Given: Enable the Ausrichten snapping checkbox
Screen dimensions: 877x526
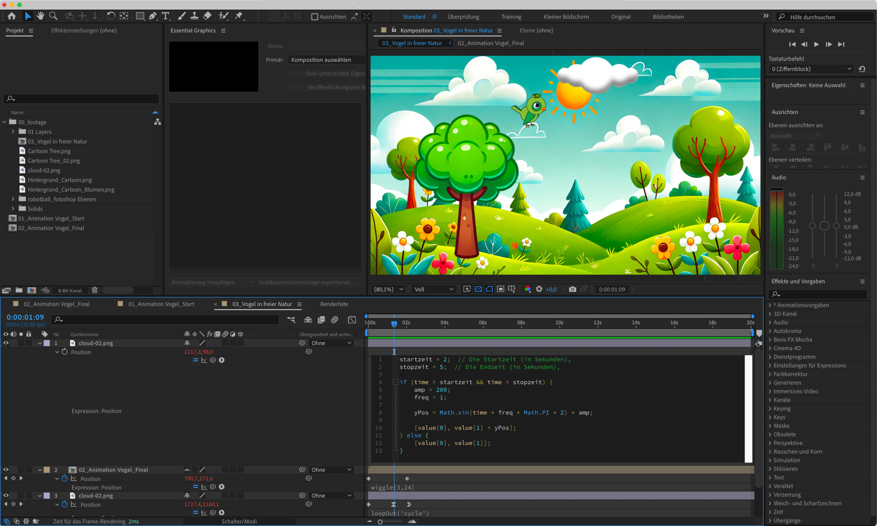Looking at the screenshot, I should 314,17.
